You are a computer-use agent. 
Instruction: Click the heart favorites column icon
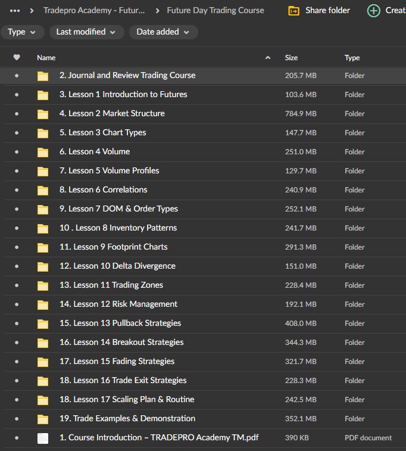[17, 58]
